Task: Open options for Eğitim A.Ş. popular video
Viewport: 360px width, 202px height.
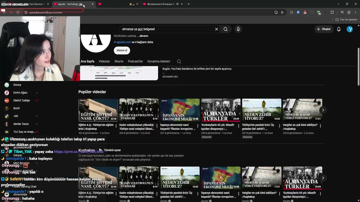Action: 116,126
